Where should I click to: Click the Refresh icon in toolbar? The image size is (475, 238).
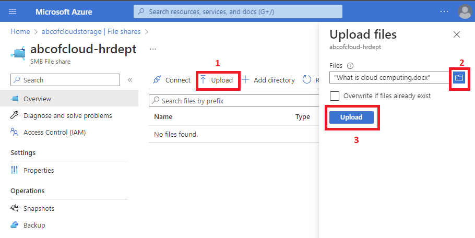coord(307,80)
